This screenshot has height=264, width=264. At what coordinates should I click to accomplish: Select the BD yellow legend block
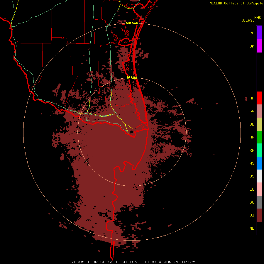[259, 124]
